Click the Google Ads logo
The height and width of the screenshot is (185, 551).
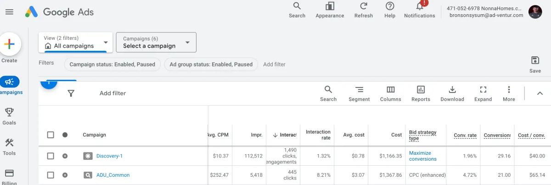click(59, 12)
